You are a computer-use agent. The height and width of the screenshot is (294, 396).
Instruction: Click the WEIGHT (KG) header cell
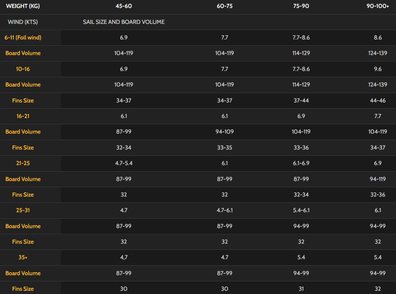23,6
